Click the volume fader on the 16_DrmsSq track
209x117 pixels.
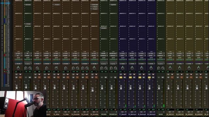click(x=92, y=90)
